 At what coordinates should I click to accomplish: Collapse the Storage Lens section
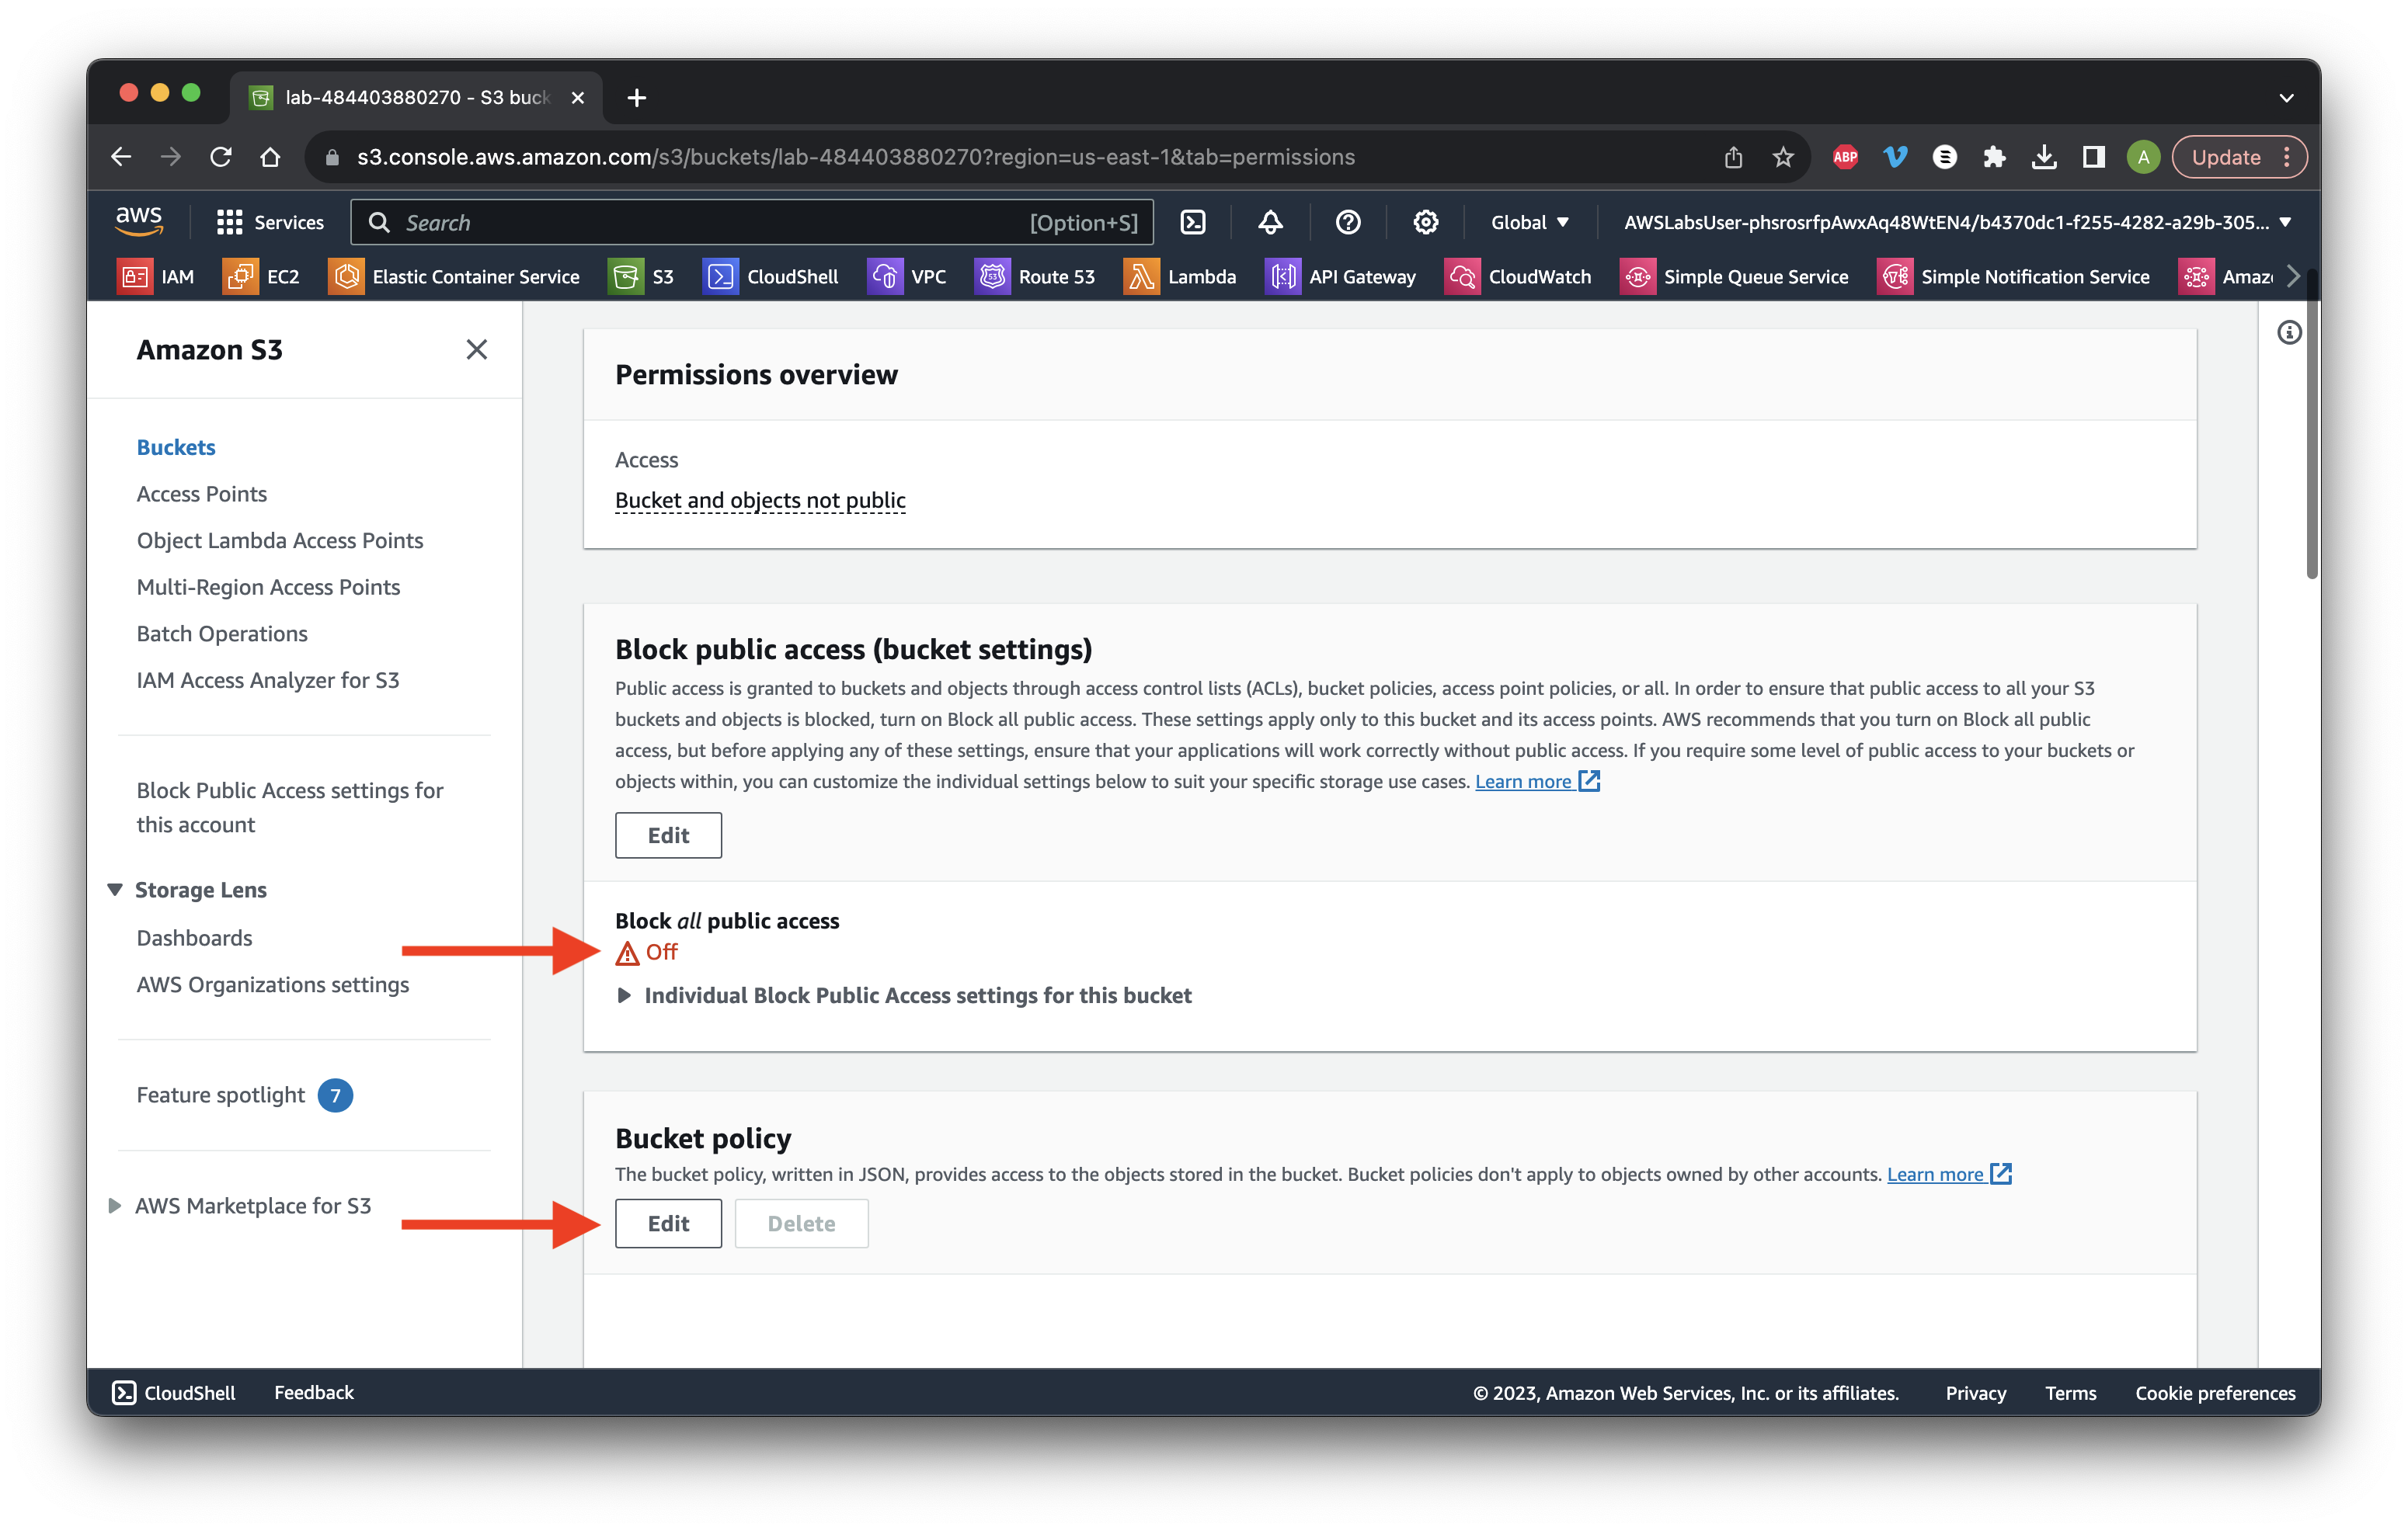point(115,888)
